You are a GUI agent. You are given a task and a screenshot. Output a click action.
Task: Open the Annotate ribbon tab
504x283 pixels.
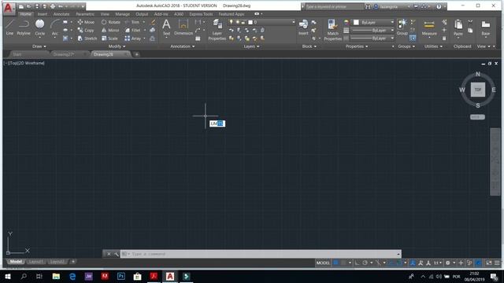click(61, 14)
